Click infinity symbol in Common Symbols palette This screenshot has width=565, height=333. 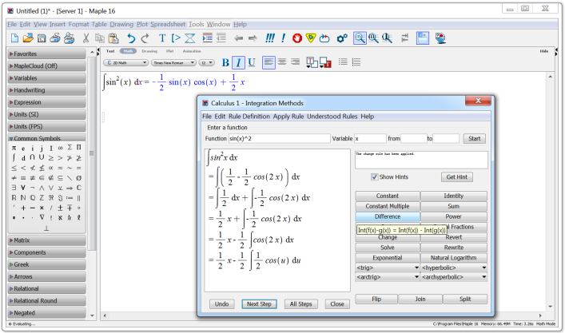tap(61, 148)
